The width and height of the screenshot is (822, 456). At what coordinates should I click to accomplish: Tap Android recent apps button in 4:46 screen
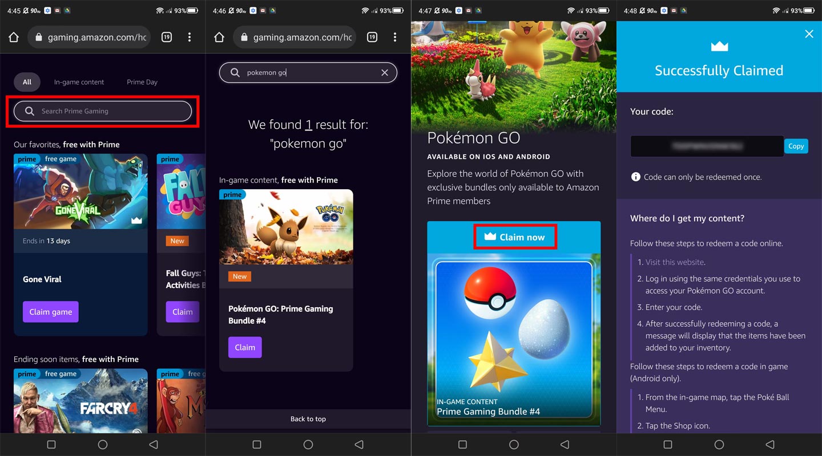coord(257,445)
